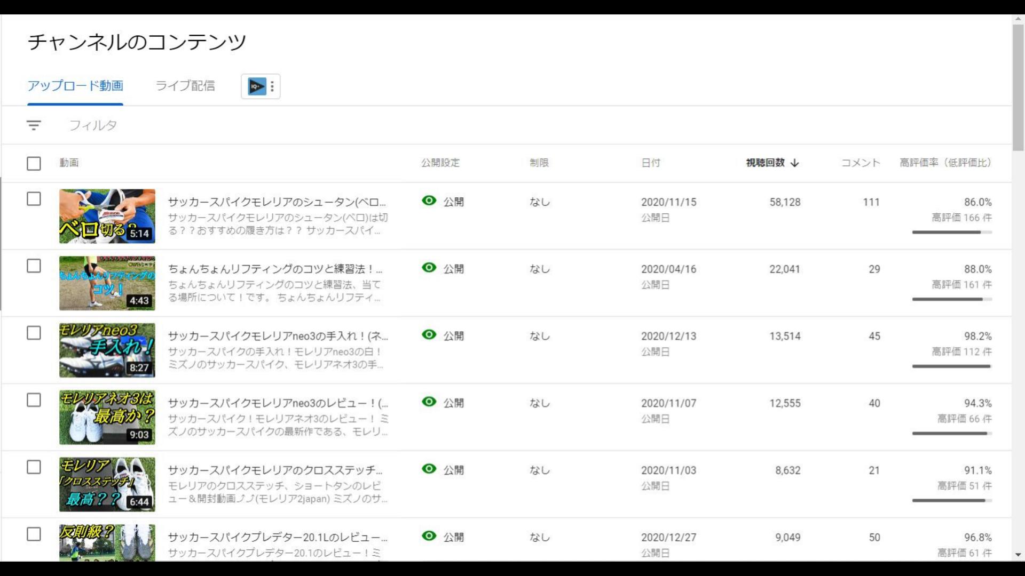Click the vertical scrollbar thumb
The width and height of the screenshot is (1025, 576).
click(1018, 87)
